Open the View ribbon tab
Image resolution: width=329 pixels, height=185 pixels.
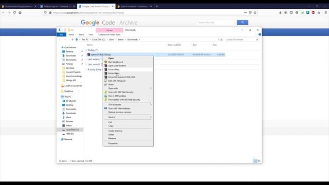click(90, 34)
